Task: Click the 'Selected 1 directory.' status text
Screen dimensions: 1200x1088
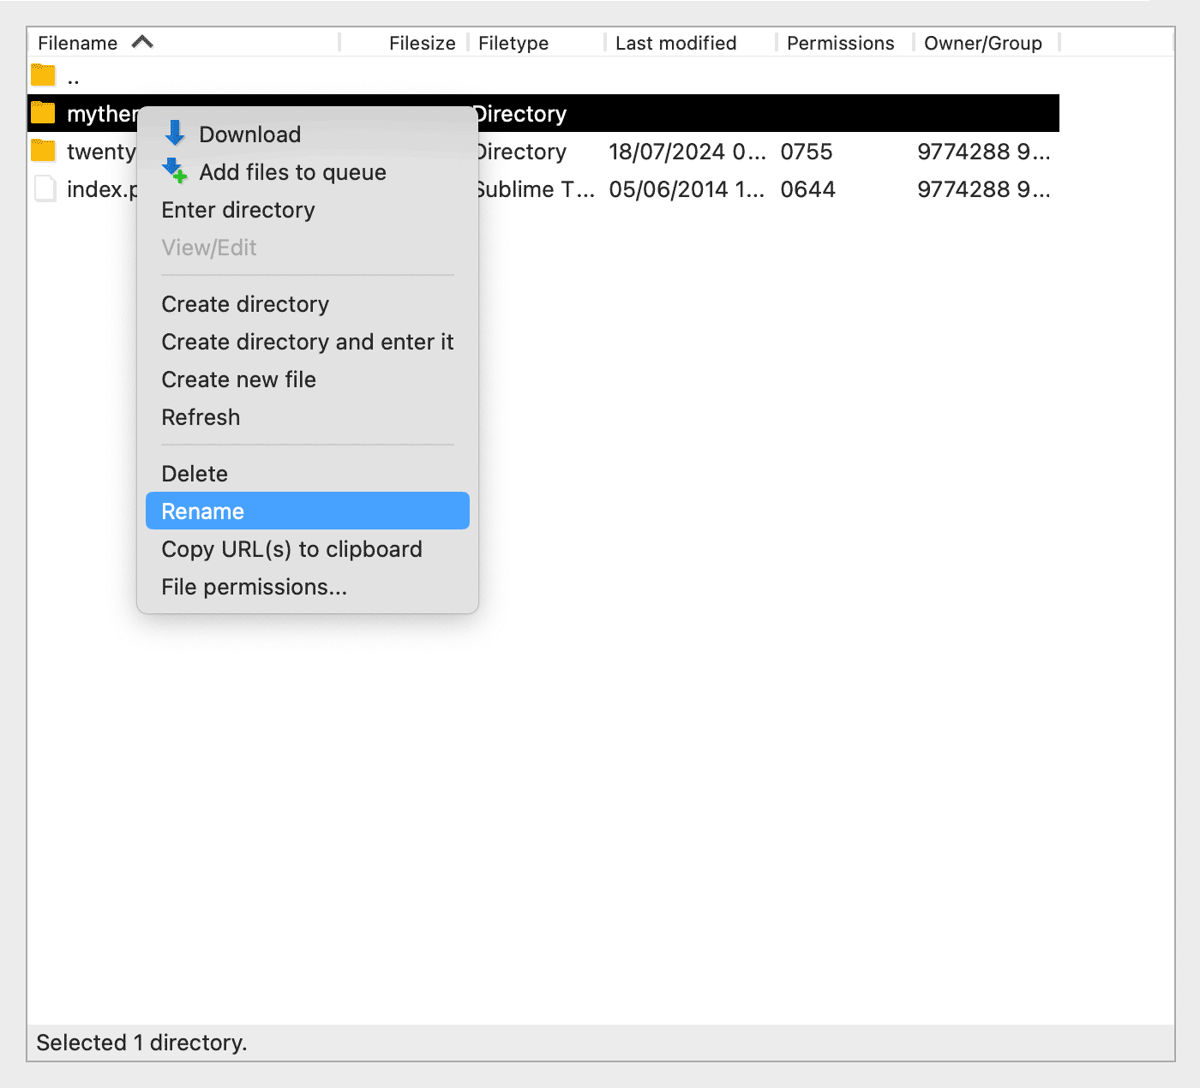Action: click(x=141, y=1043)
